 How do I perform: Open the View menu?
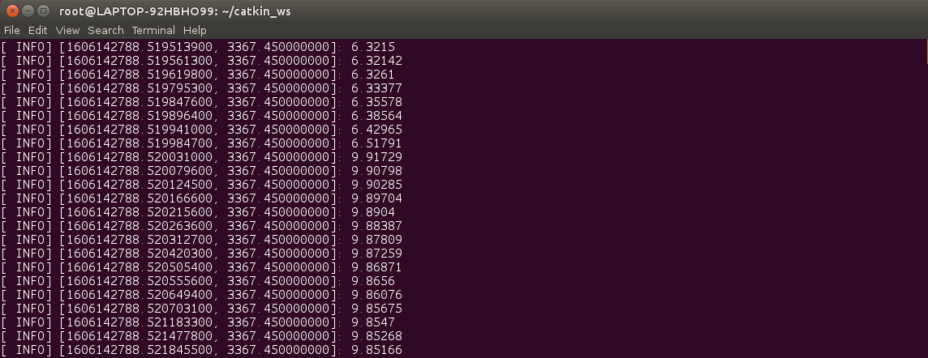click(x=67, y=30)
